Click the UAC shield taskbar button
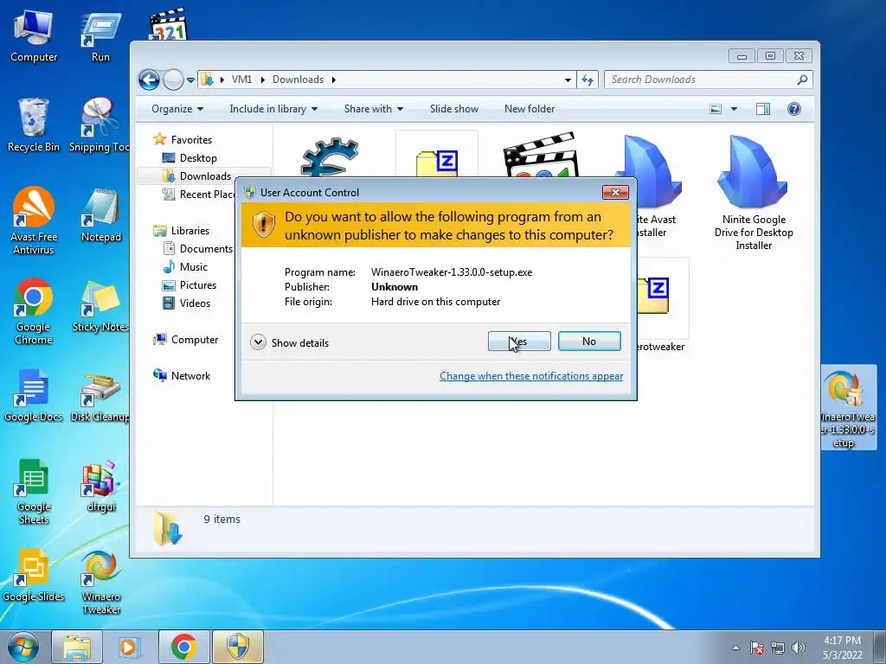This screenshot has height=664, width=886. pyautogui.click(x=237, y=647)
